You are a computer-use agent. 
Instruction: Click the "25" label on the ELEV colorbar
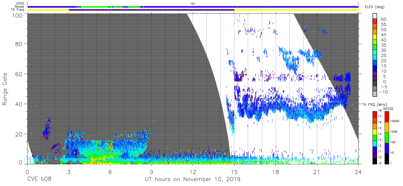click(x=384, y=56)
